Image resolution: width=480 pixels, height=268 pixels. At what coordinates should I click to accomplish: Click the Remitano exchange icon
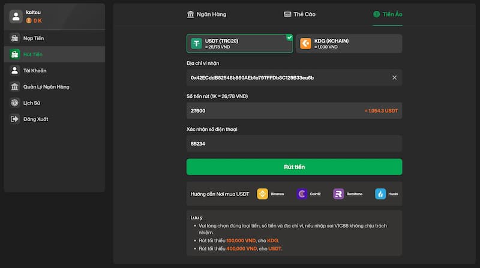click(x=338, y=194)
